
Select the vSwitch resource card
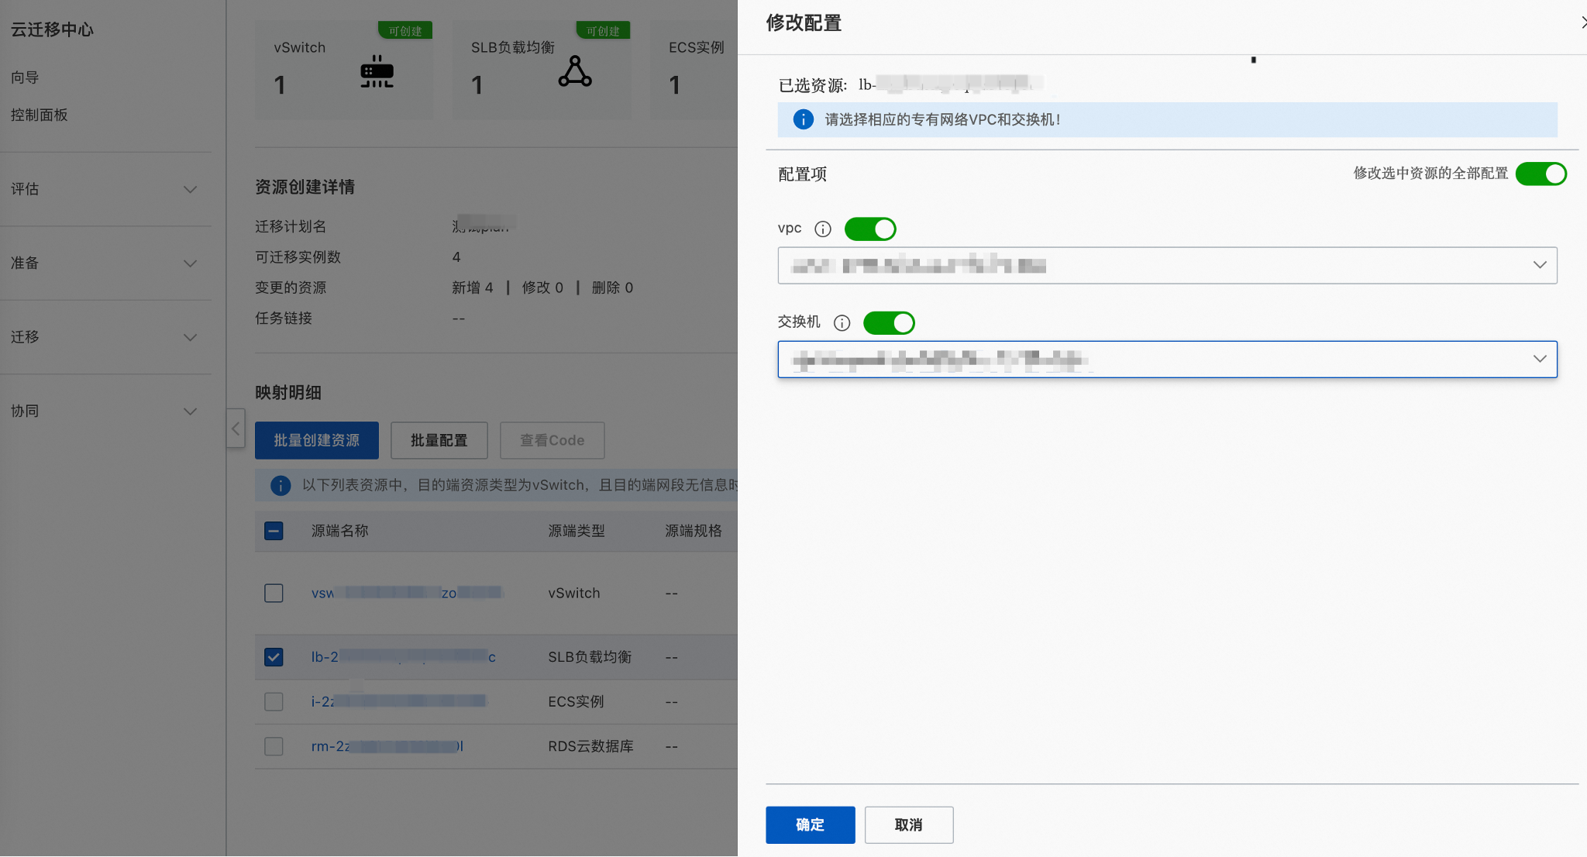[x=344, y=70]
